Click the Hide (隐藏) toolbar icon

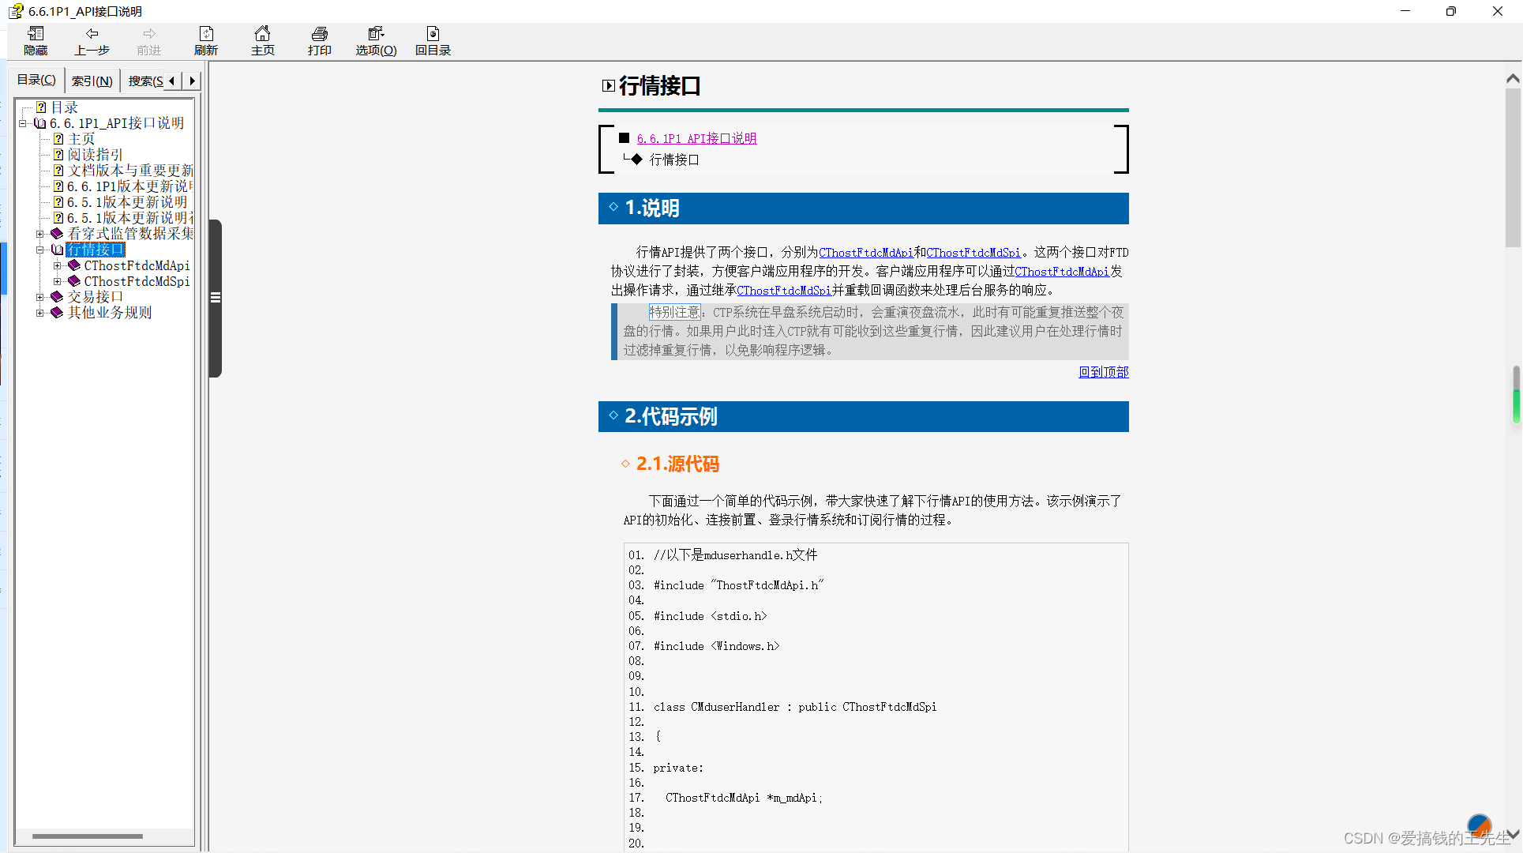click(x=36, y=34)
